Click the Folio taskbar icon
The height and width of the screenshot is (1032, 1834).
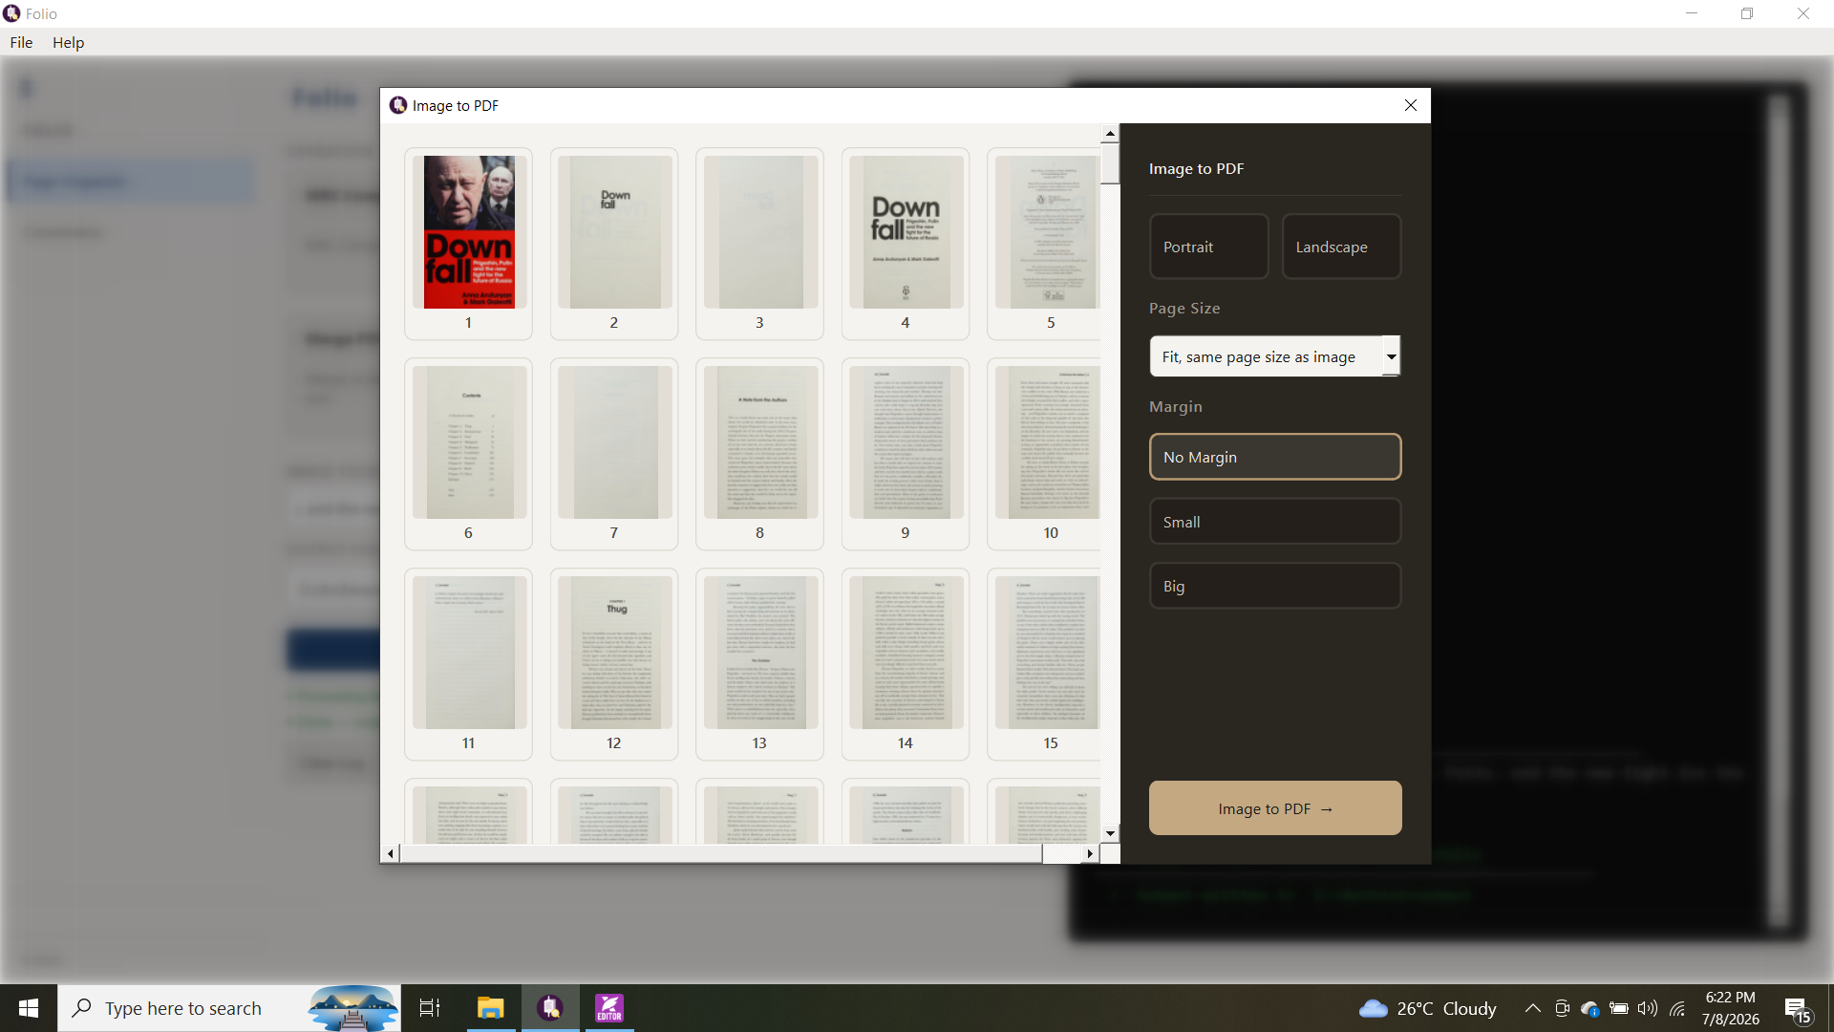pyautogui.click(x=550, y=1008)
